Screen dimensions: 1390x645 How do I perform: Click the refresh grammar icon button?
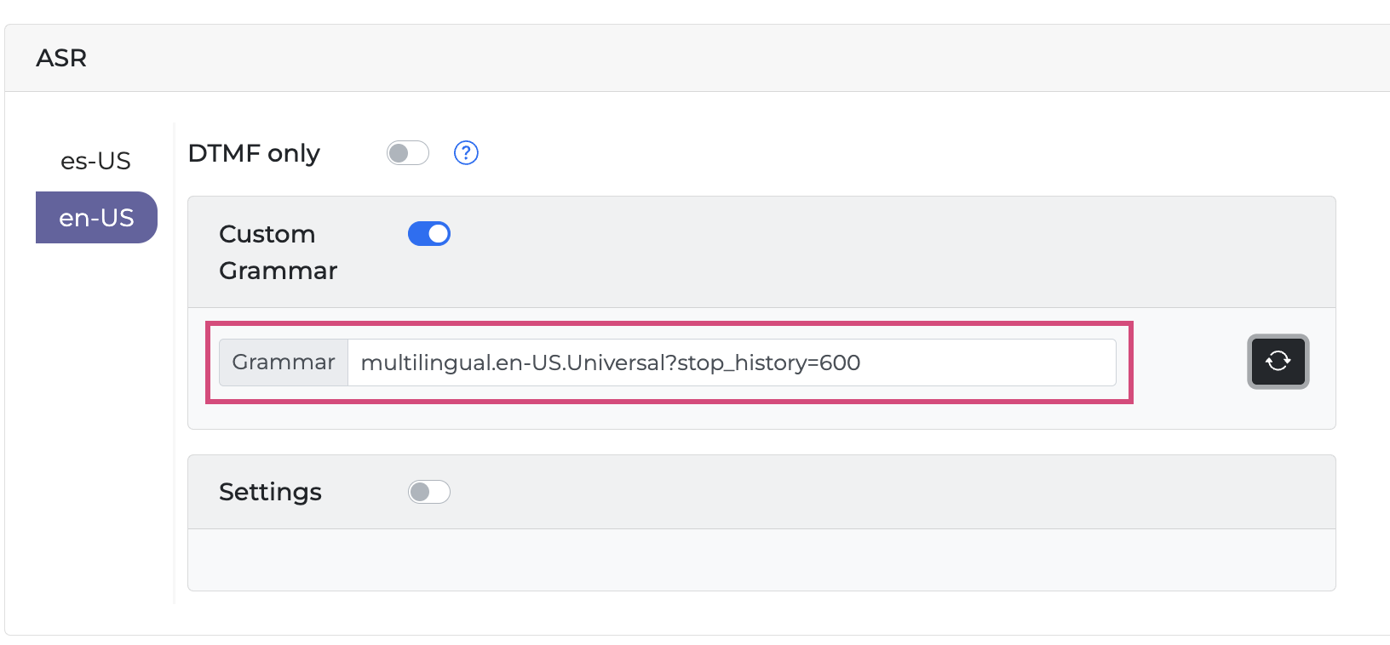[x=1278, y=362]
